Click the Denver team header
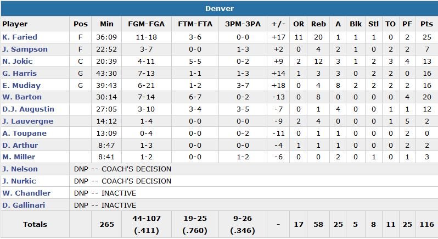438x239 pixels. coord(219,9)
